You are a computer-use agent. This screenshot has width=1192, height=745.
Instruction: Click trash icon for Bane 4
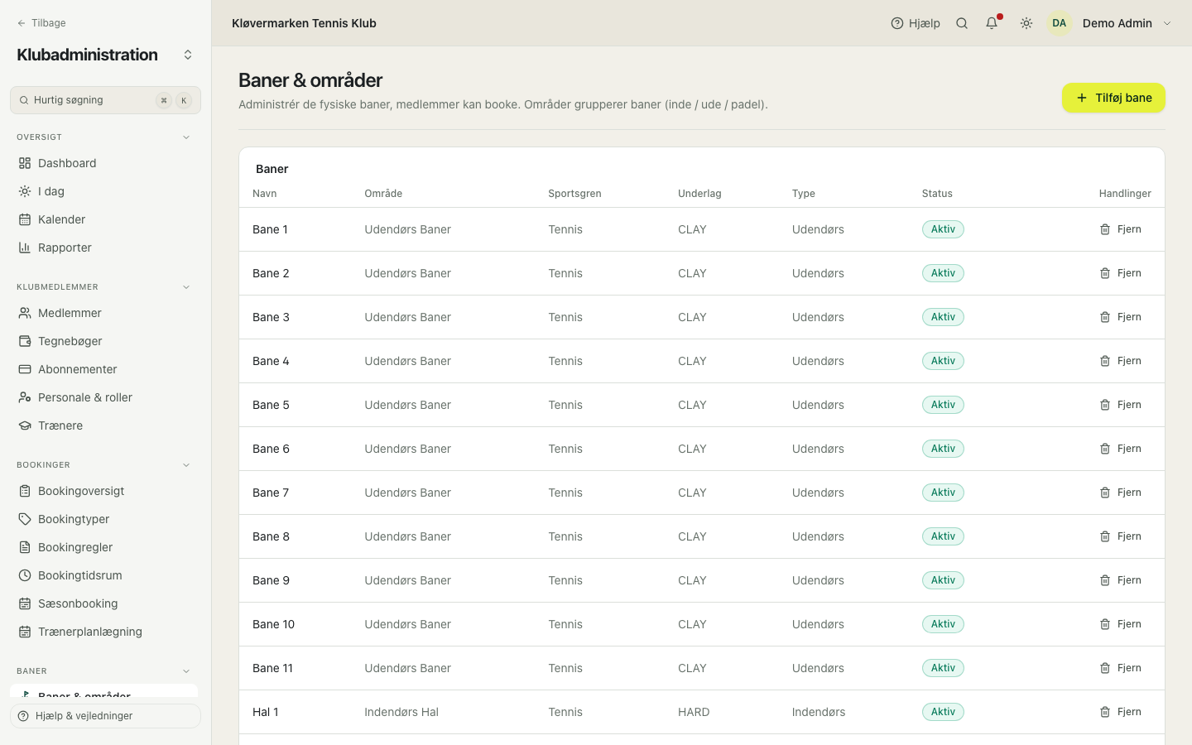[1105, 361]
